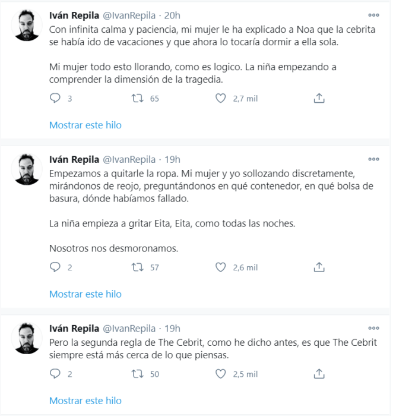Screen dimensions: 393x416
Task: Click 'Mostrar este hilo' under first tweet
Action: [x=85, y=125]
